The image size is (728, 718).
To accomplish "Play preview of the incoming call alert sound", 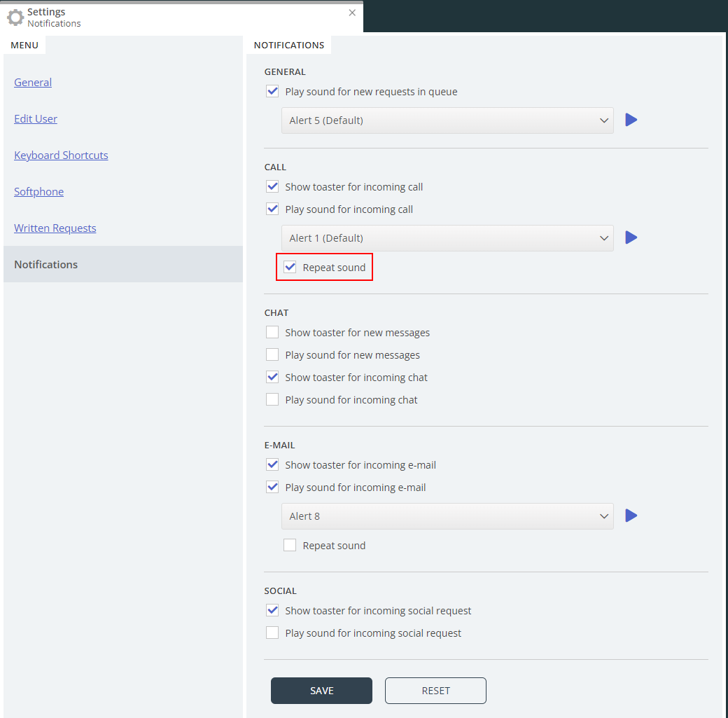I will [x=631, y=237].
